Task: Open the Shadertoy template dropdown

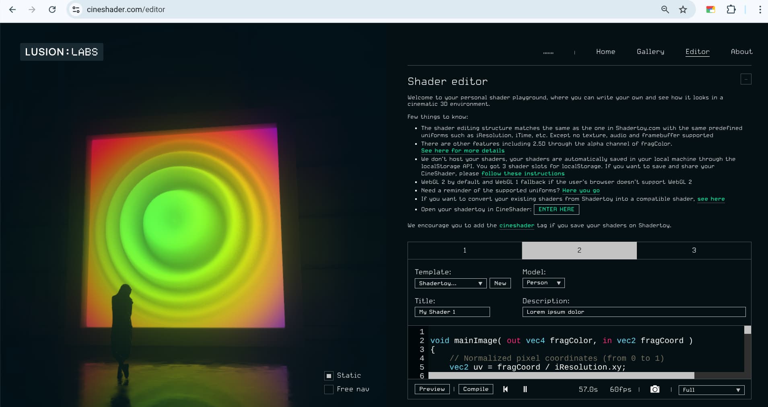Action: [x=450, y=284]
